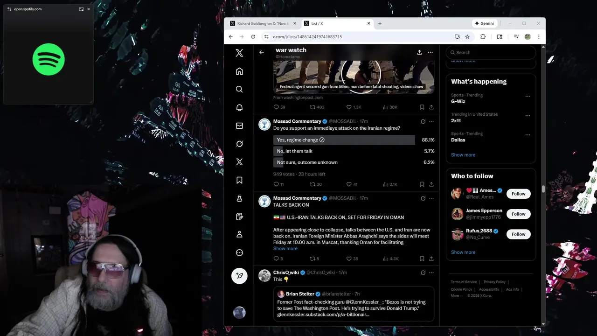Open more menu on ChrisO_wiki post

click(x=431, y=273)
